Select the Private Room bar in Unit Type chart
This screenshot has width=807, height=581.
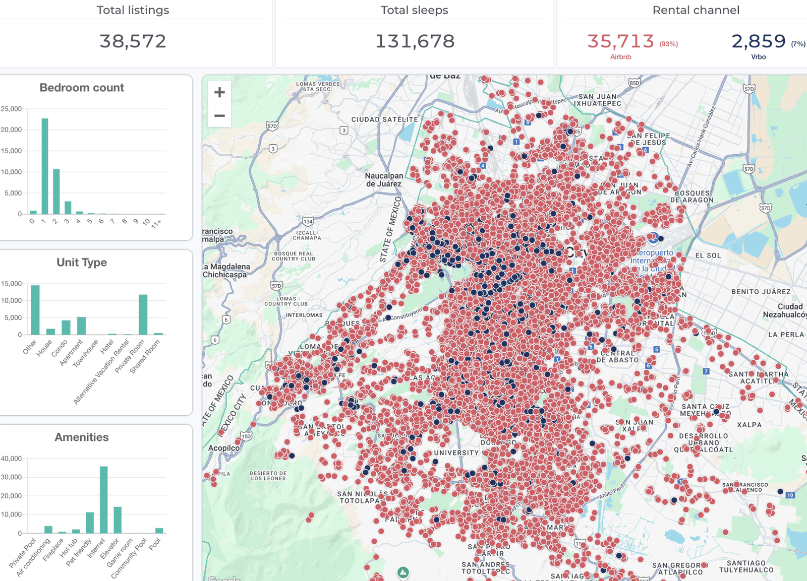pyautogui.click(x=143, y=314)
